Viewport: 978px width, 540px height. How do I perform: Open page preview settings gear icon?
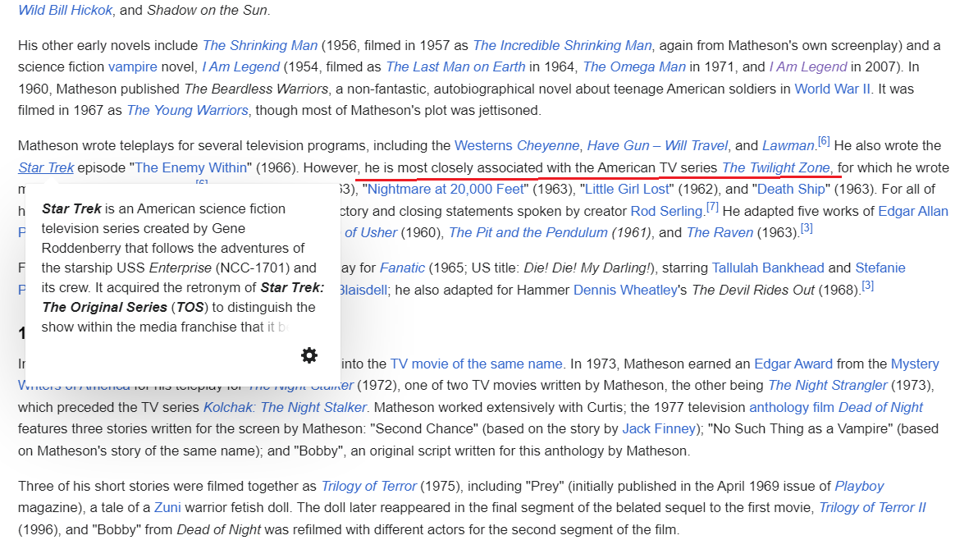[309, 355]
